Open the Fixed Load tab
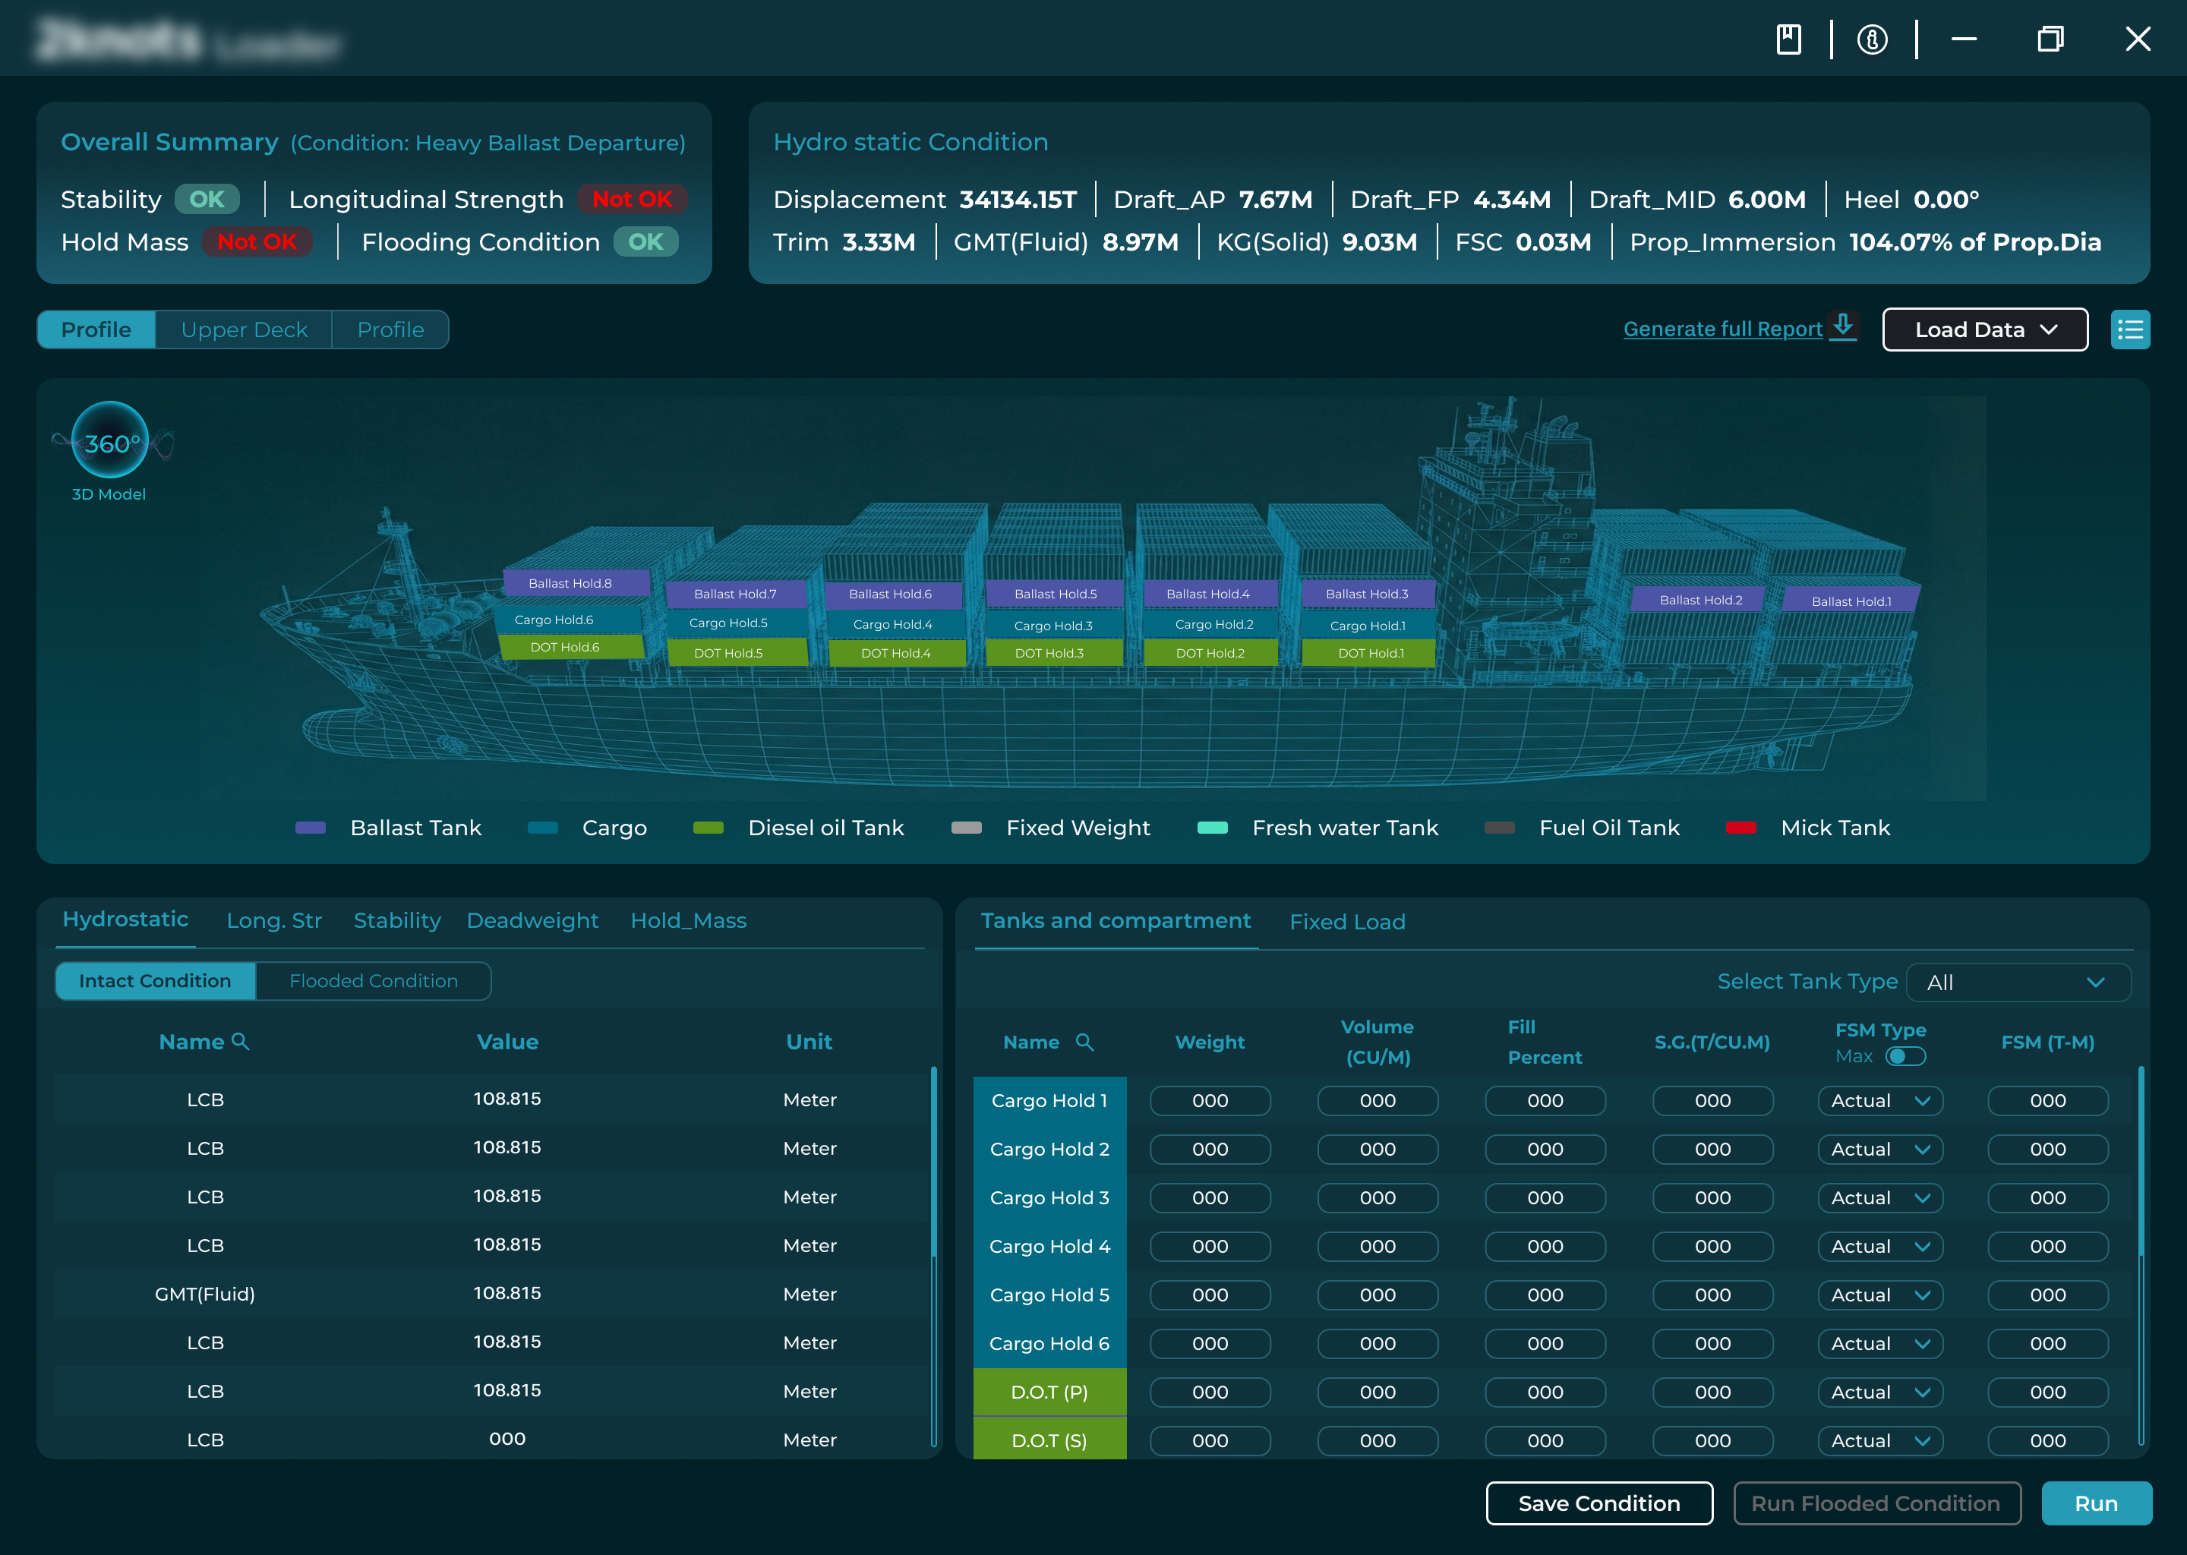 [1346, 921]
